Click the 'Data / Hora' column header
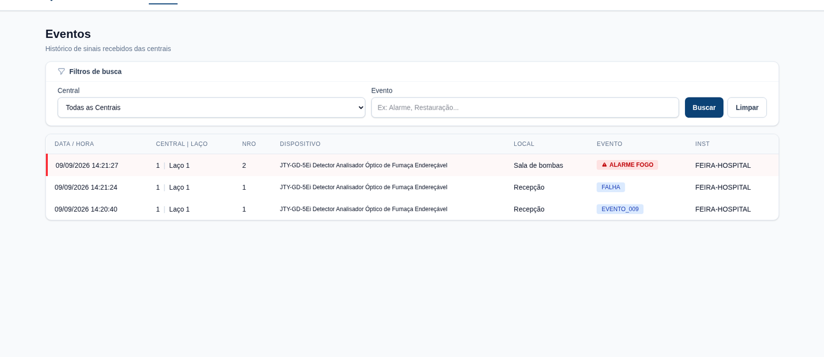This screenshot has height=357, width=824. click(x=74, y=144)
